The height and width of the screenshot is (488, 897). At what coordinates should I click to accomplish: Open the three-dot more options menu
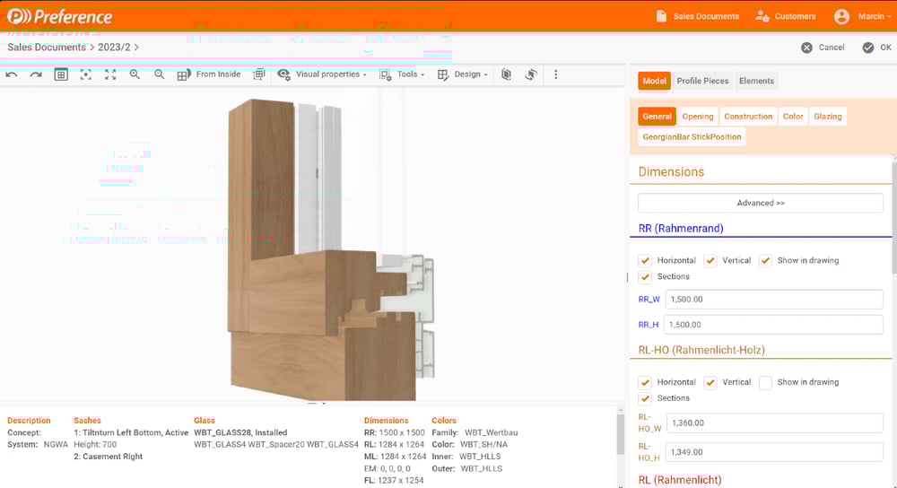555,74
